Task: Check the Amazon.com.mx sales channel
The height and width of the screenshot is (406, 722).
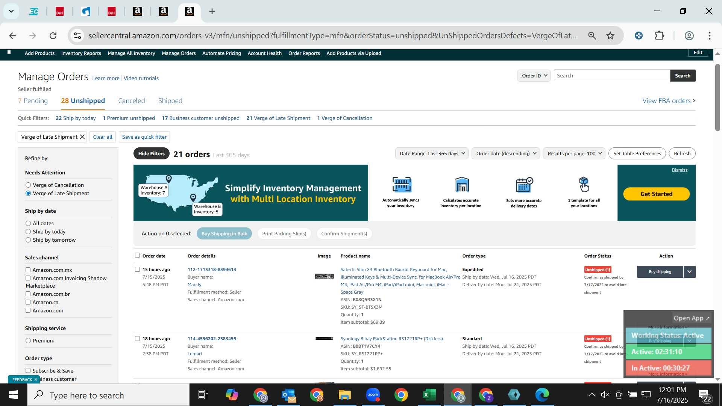Action: [x=28, y=270]
